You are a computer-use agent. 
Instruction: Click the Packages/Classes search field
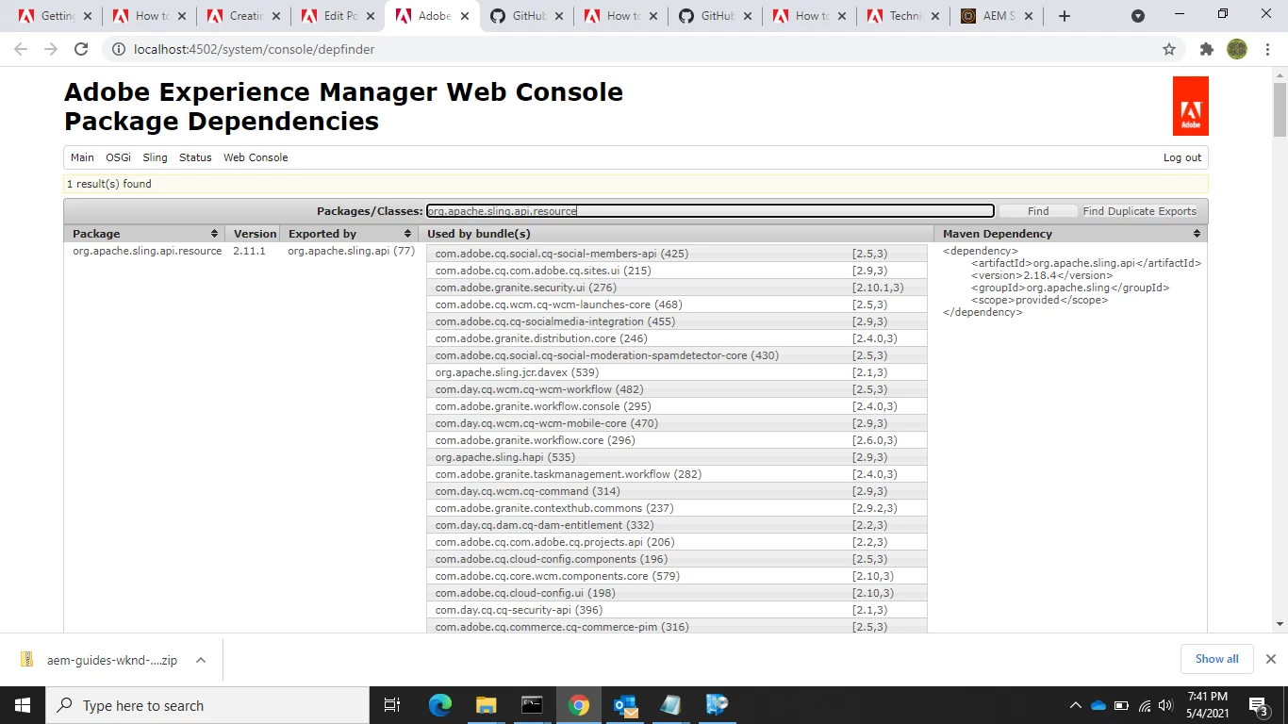(x=710, y=211)
